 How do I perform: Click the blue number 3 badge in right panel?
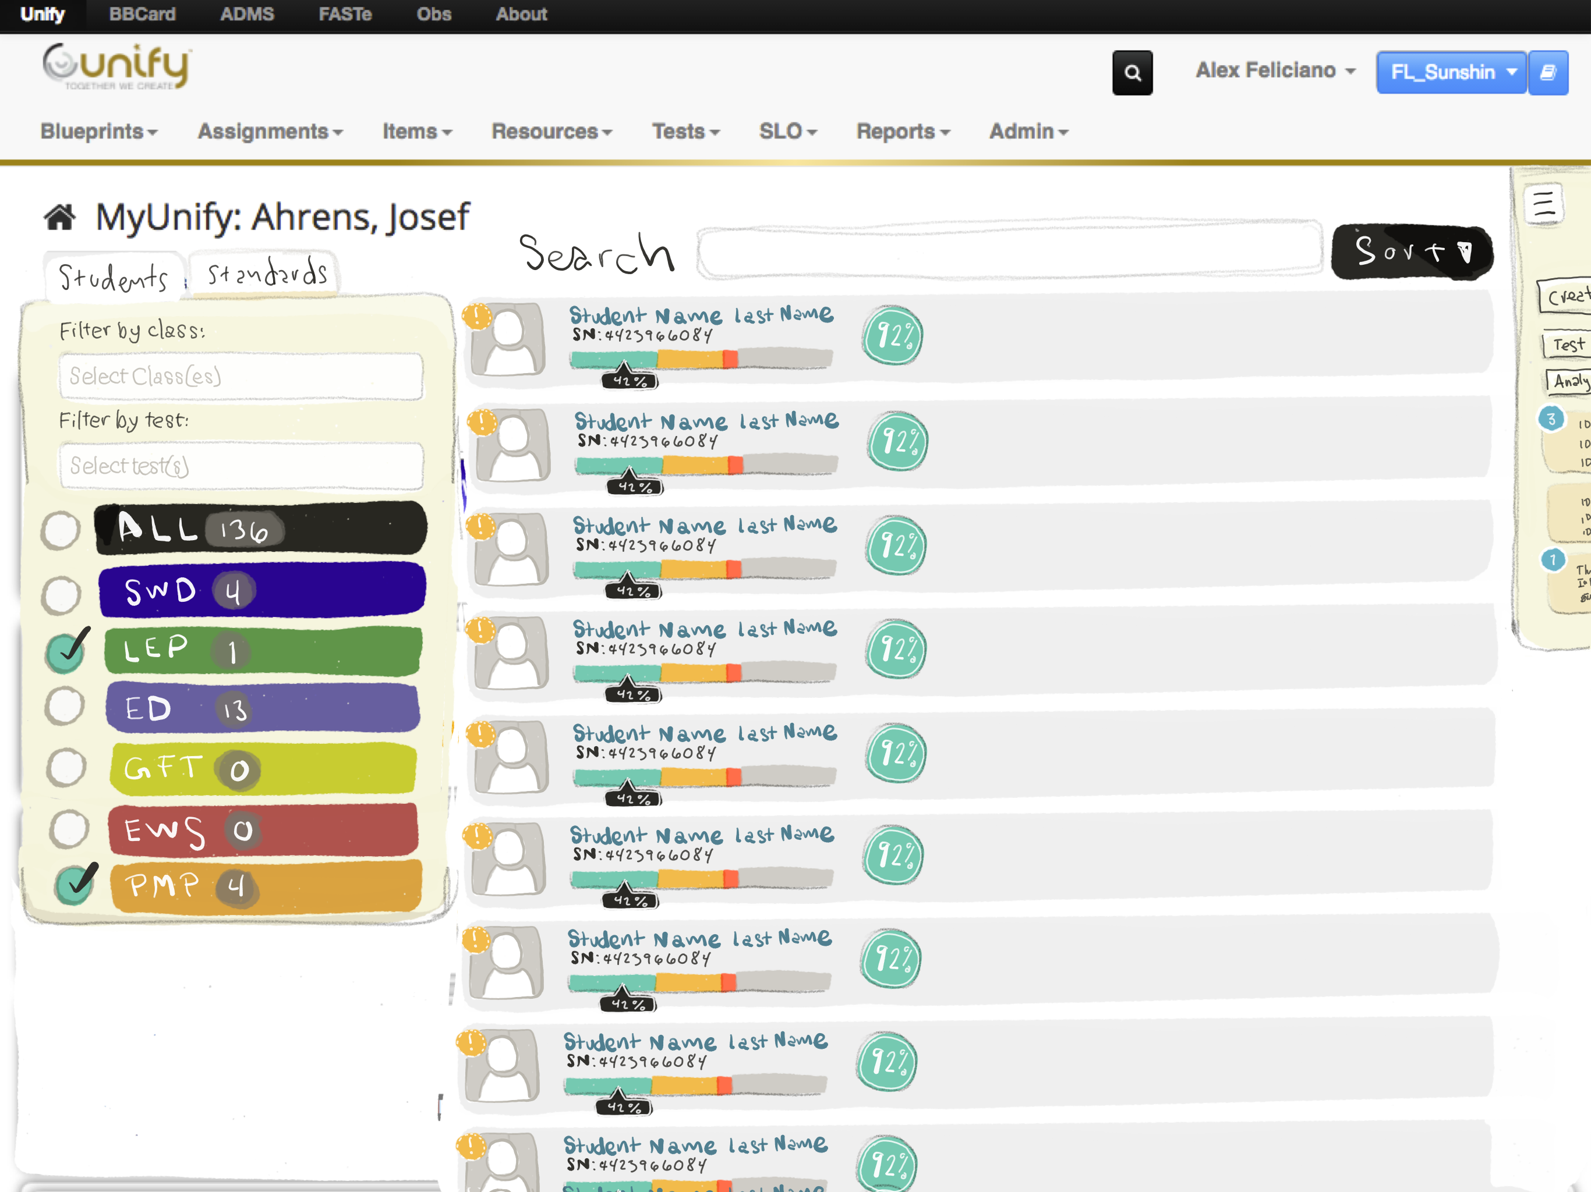[x=1551, y=418]
